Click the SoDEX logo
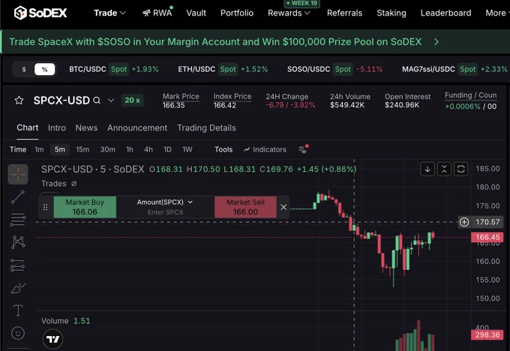Screen dimensions: 510x351 pos(40,13)
